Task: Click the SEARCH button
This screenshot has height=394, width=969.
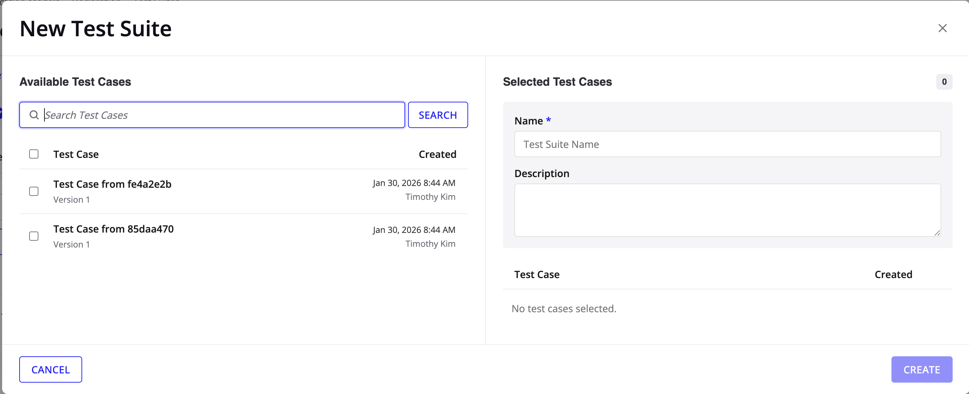Action: pyautogui.click(x=438, y=115)
